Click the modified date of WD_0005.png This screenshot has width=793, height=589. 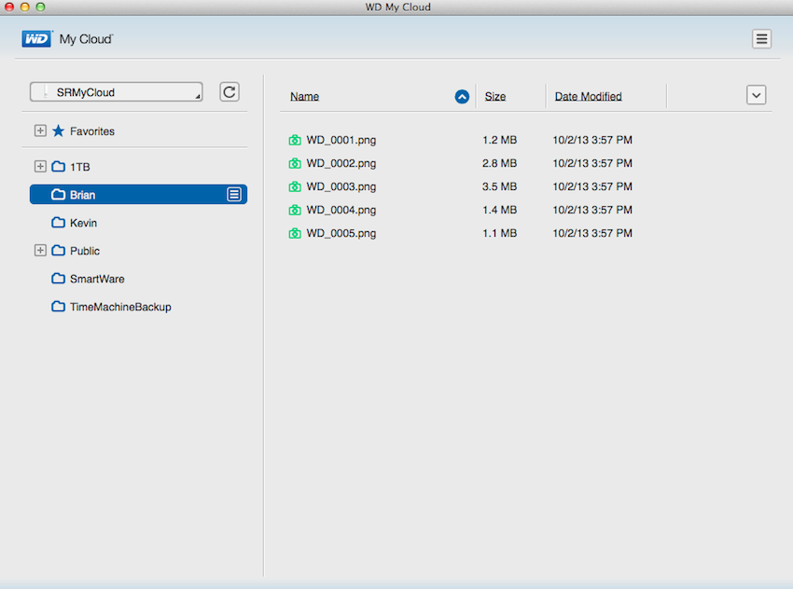(592, 233)
